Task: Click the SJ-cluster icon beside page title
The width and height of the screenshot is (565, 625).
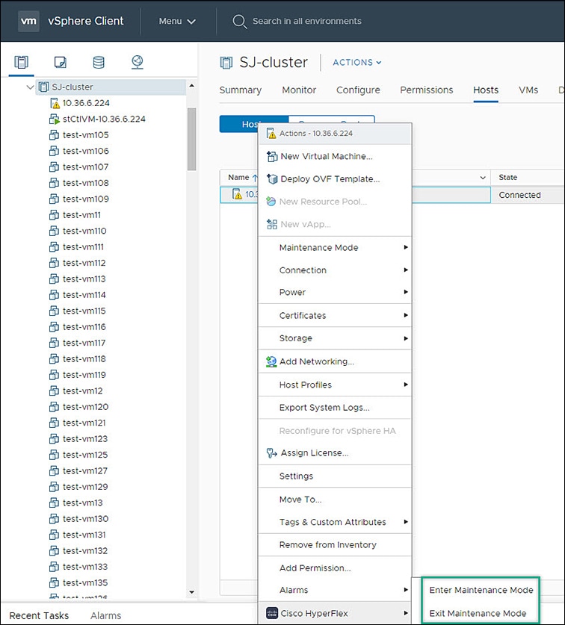Action: tap(226, 63)
